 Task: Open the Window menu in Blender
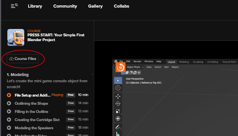click(x=149, y=61)
